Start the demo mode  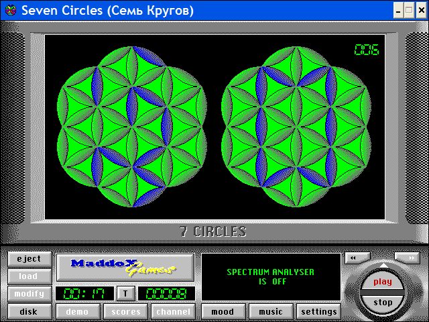coord(78,311)
